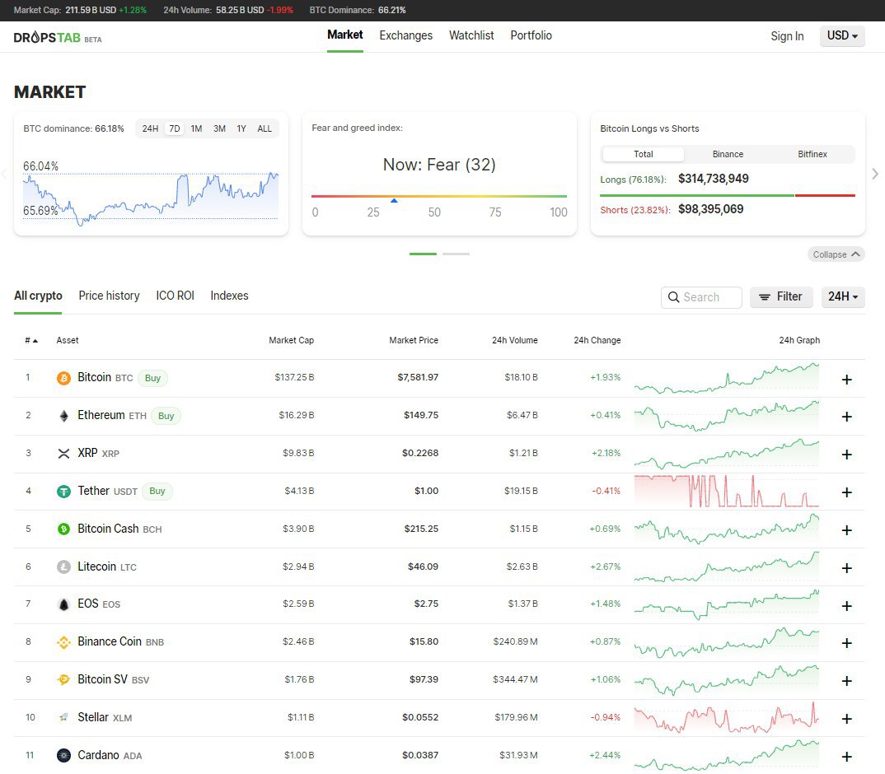Viewport: 885px width, 774px height.
Task: Show Bitfinex longs vs shorts
Action: 812,154
